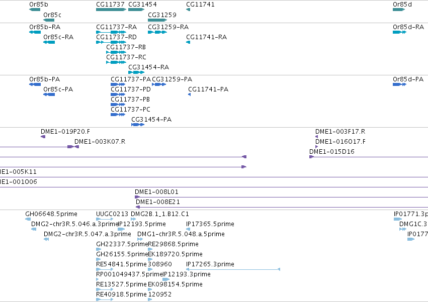428x302 pixels.
Task: Click EST 120952 label
Action: click(159, 294)
